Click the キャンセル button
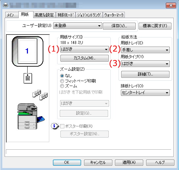179x170 pixels. coord(98,162)
